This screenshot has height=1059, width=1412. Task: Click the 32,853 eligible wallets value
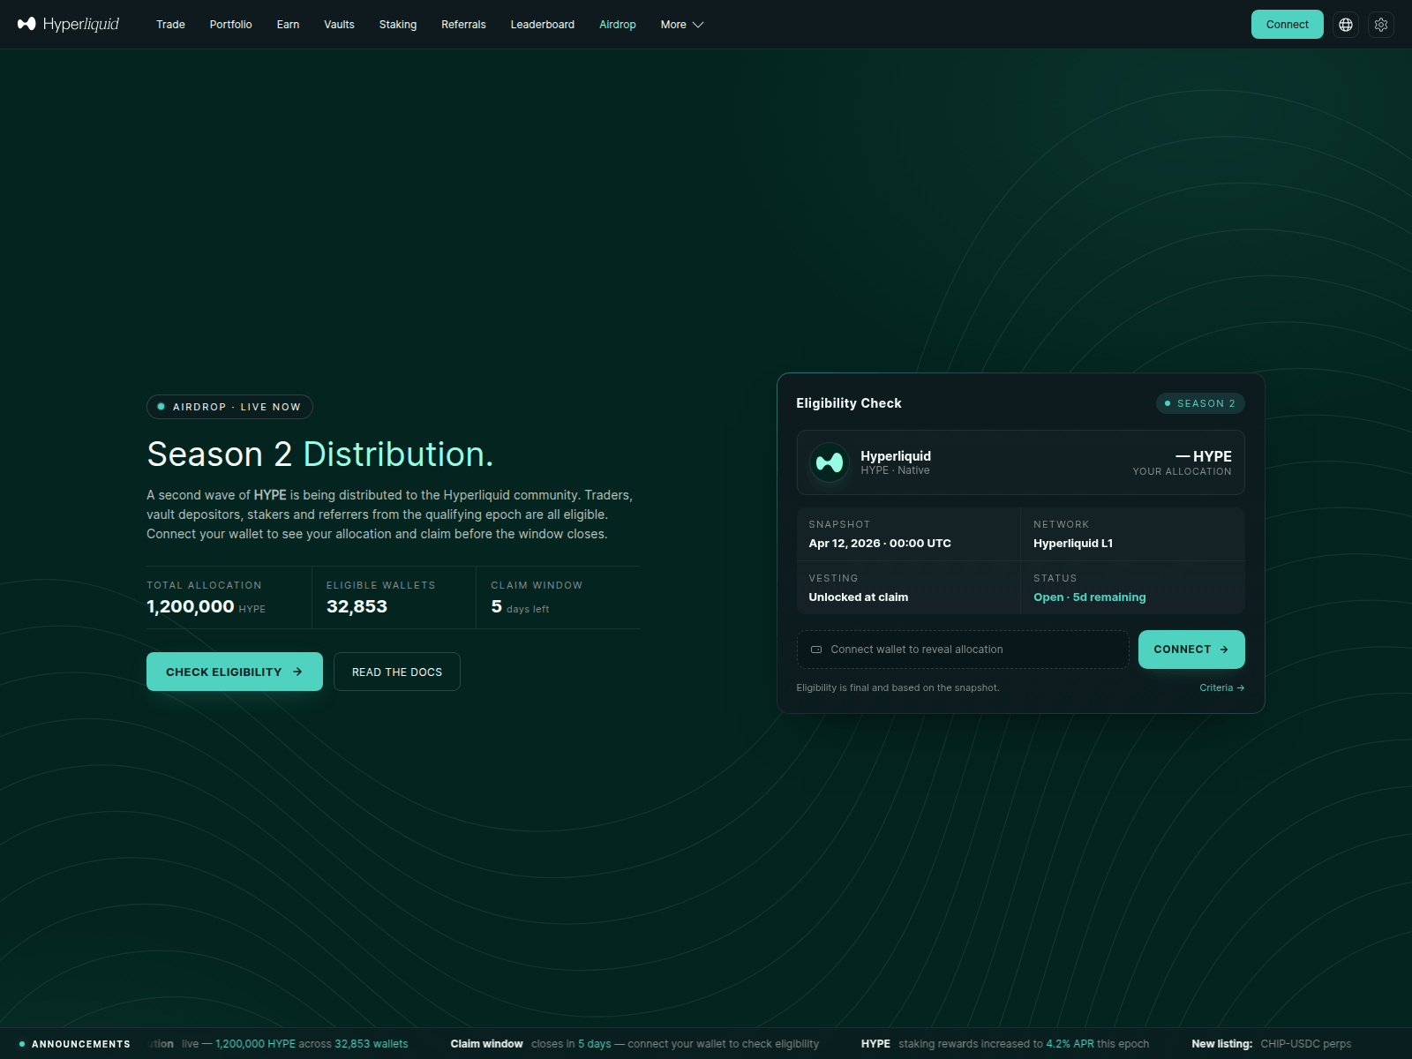coord(357,606)
